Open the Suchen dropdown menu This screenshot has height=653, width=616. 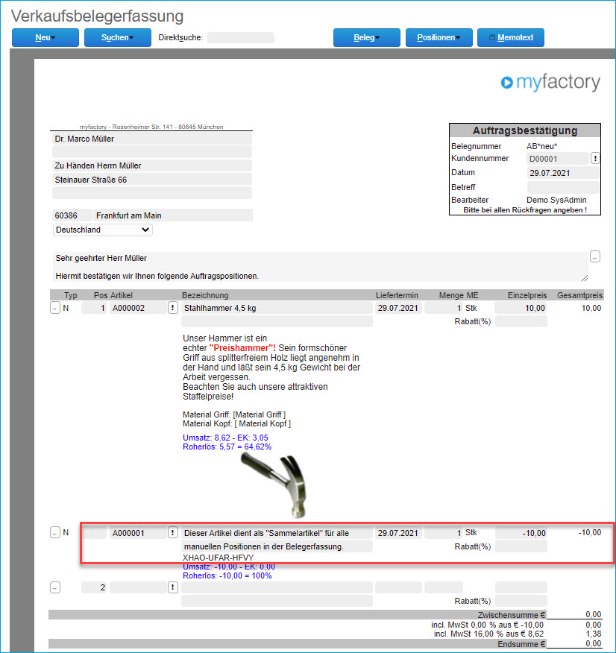[117, 37]
